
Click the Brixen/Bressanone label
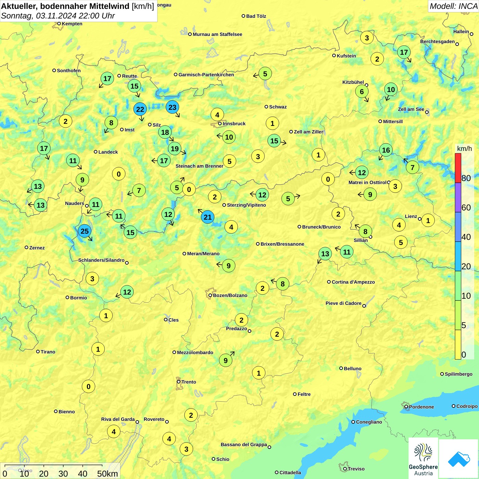pyautogui.click(x=282, y=244)
